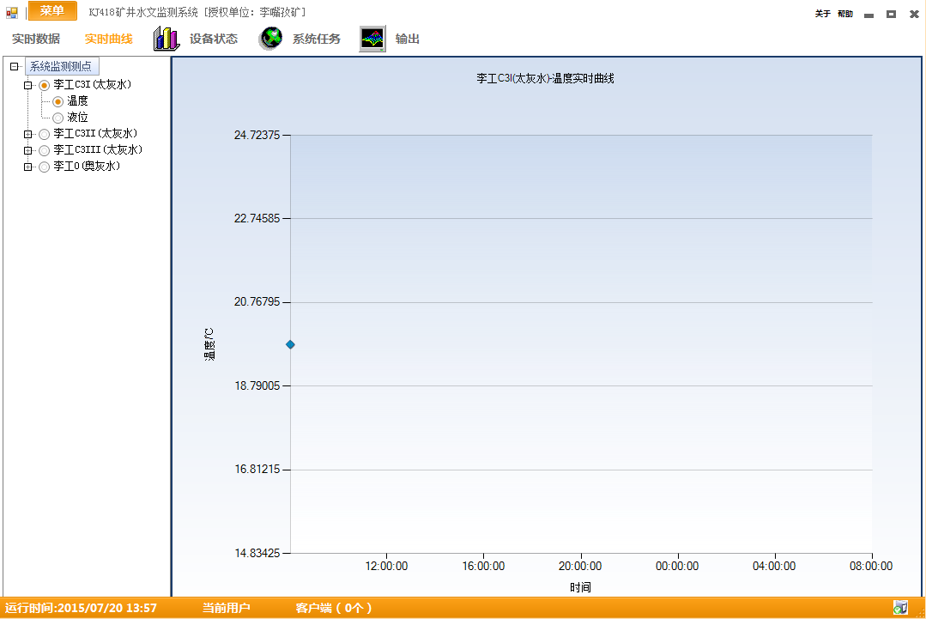926x619 pixels.
Task: Expand the 李工O(奥灰水) tree node
Action: [28, 167]
